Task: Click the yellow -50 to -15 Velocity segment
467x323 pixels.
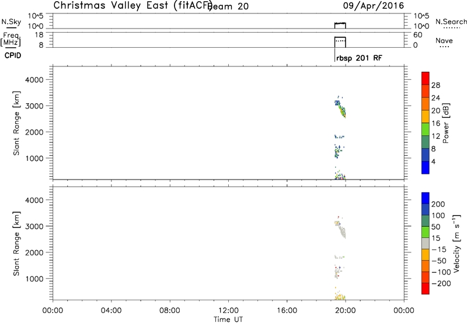Action: [x=426, y=255]
